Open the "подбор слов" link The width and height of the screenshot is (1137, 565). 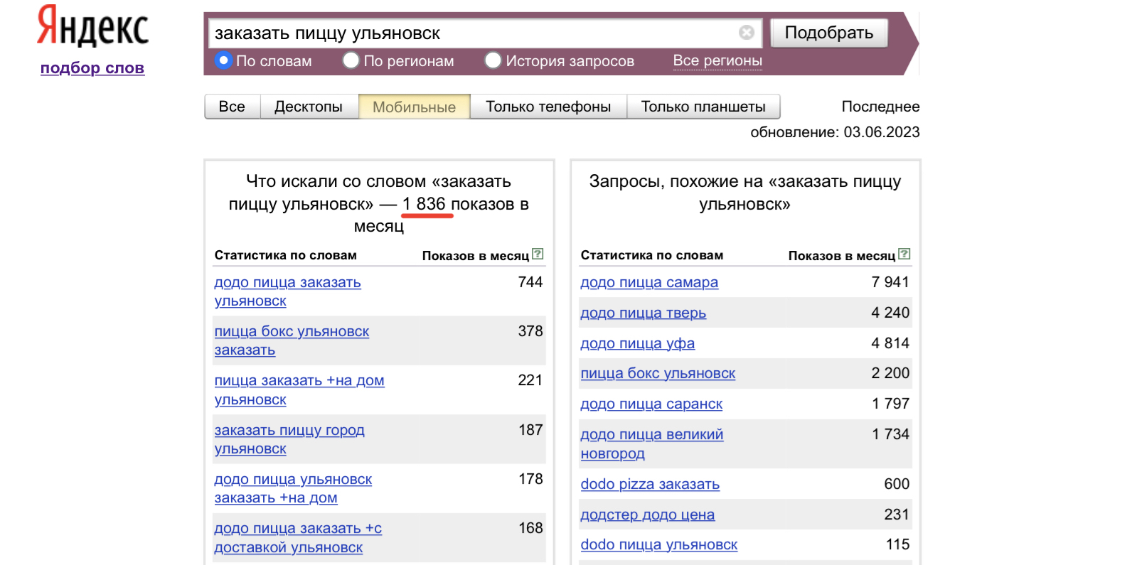[x=92, y=68]
